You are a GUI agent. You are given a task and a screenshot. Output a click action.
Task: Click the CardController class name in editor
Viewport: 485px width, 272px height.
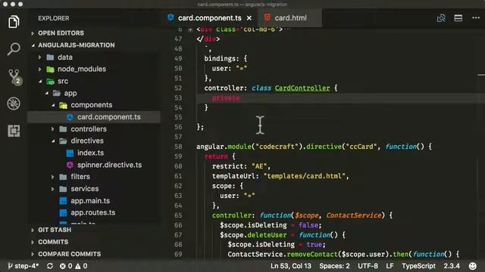click(x=302, y=88)
